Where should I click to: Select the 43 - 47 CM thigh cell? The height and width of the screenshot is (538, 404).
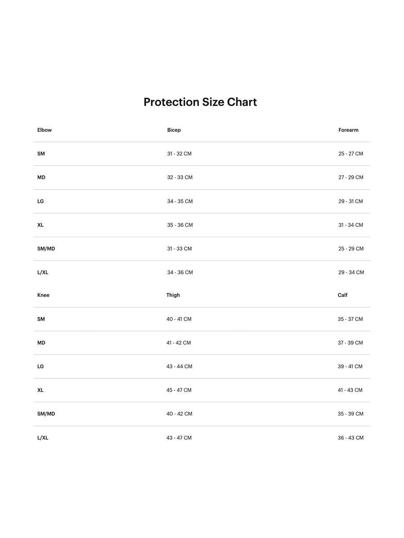(x=179, y=438)
